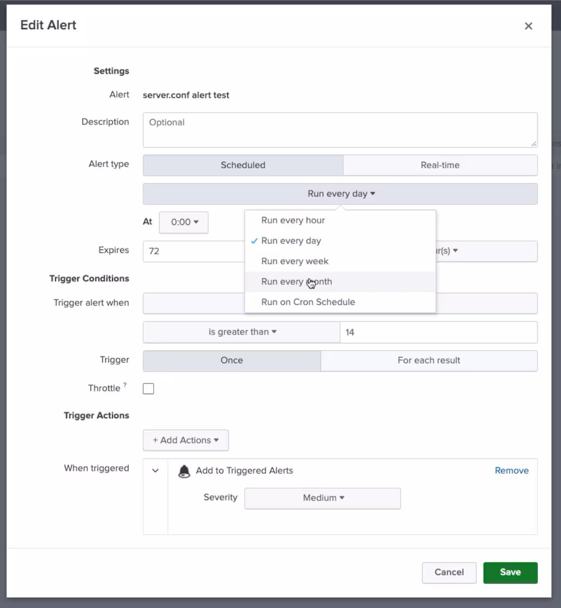Close the Edit Alert dialog
Screen dimensions: 561x608
pyautogui.click(x=528, y=26)
